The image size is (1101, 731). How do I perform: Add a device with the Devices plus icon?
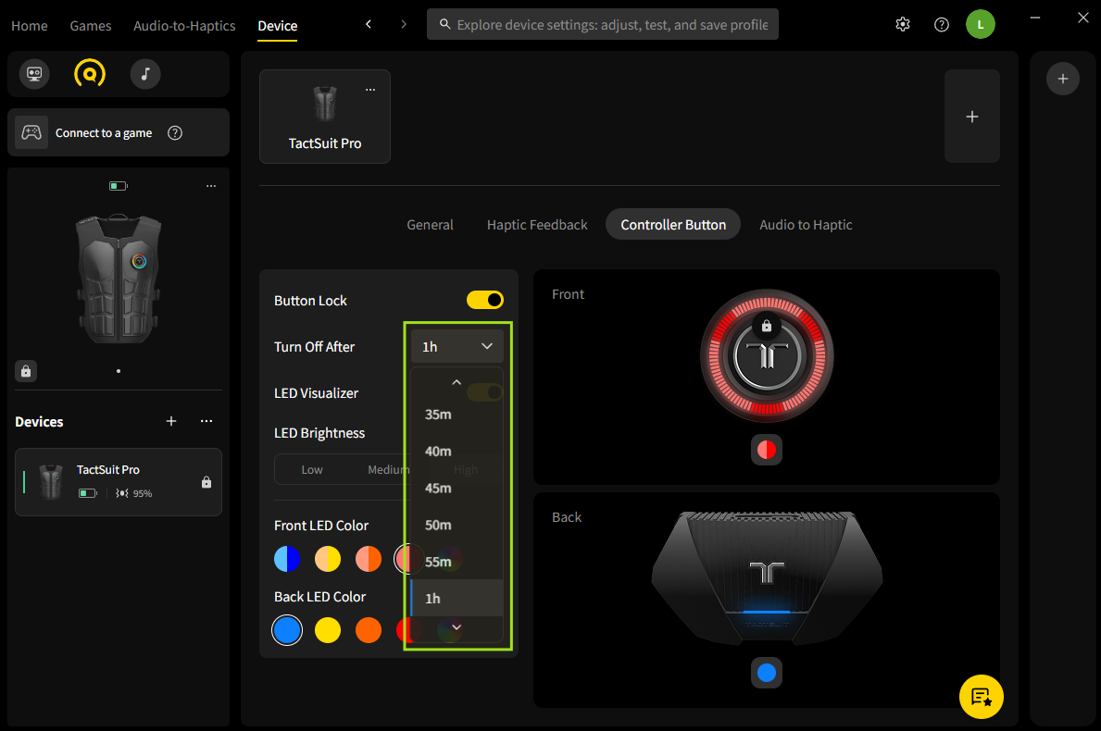click(171, 421)
